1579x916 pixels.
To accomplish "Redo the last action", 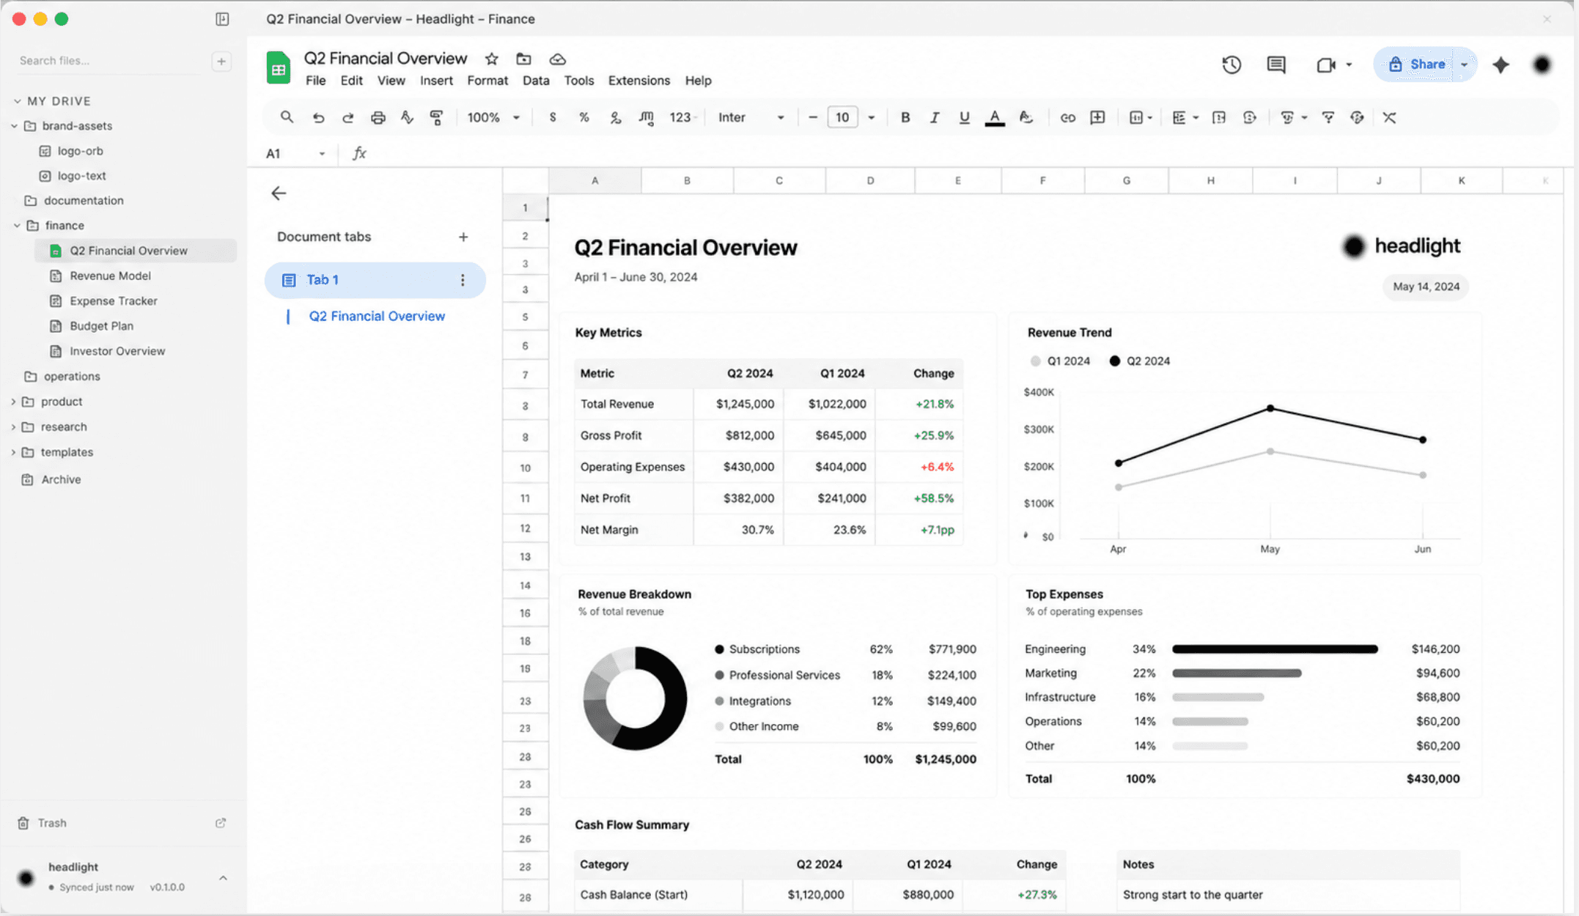I will click(348, 117).
